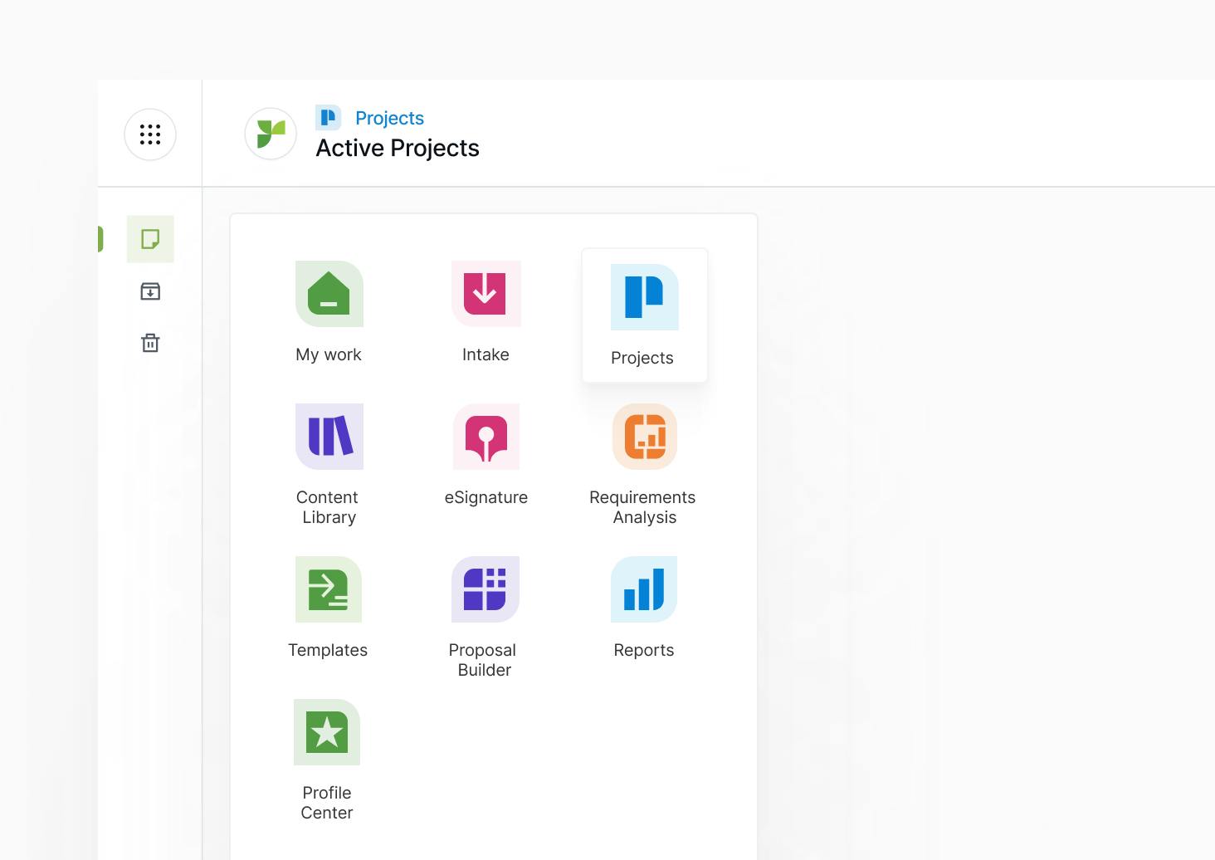Select the Projects app tile icon
This screenshot has height=860, width=1215.
point(645,297)
